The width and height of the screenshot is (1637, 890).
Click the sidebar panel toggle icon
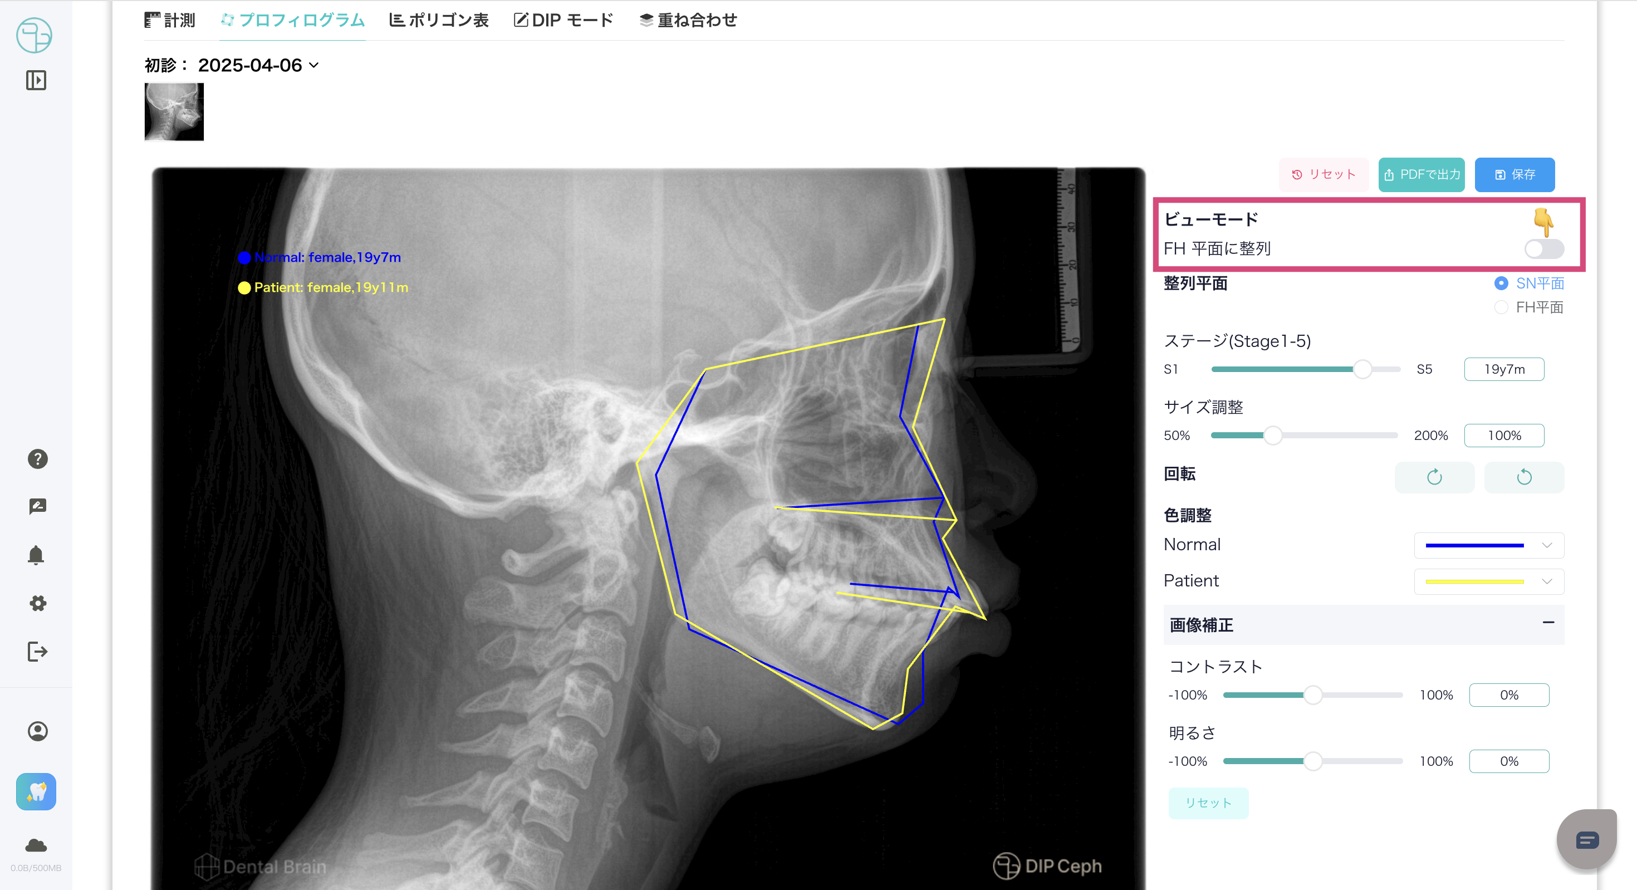[36, 80]
